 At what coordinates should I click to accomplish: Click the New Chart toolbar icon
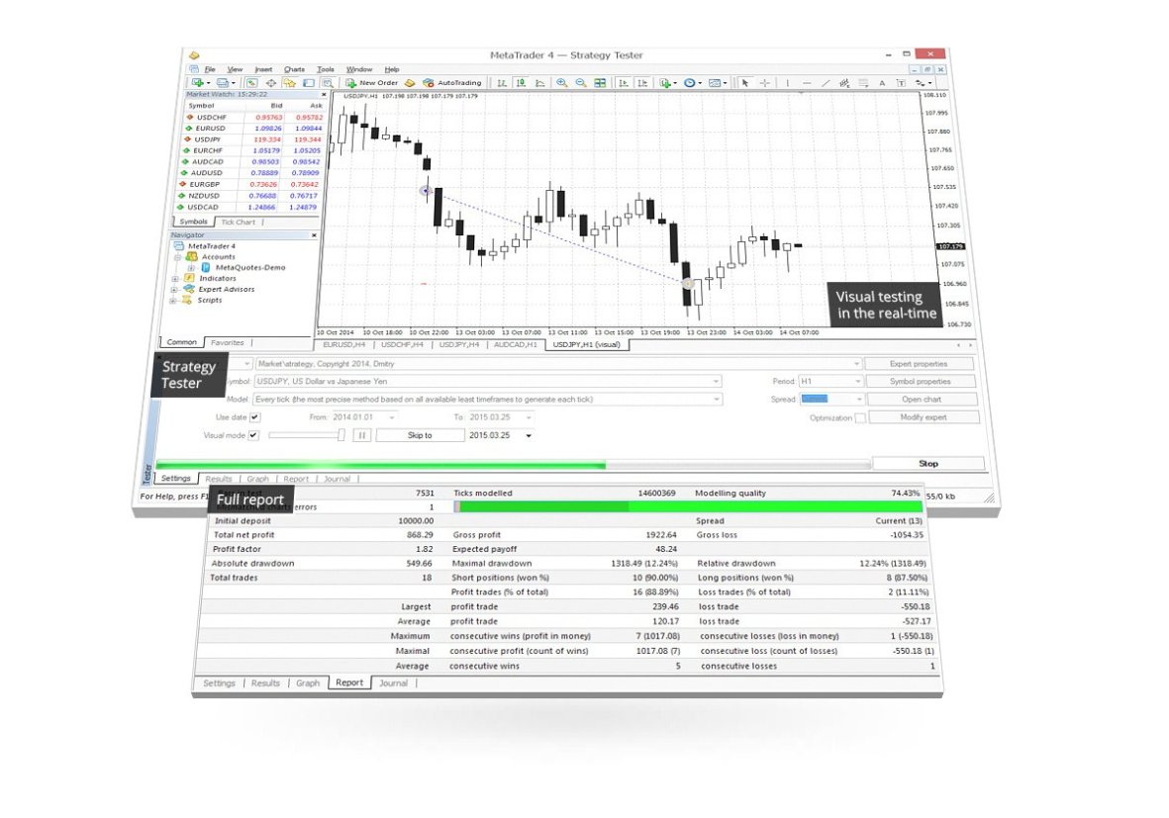point(198,83)
